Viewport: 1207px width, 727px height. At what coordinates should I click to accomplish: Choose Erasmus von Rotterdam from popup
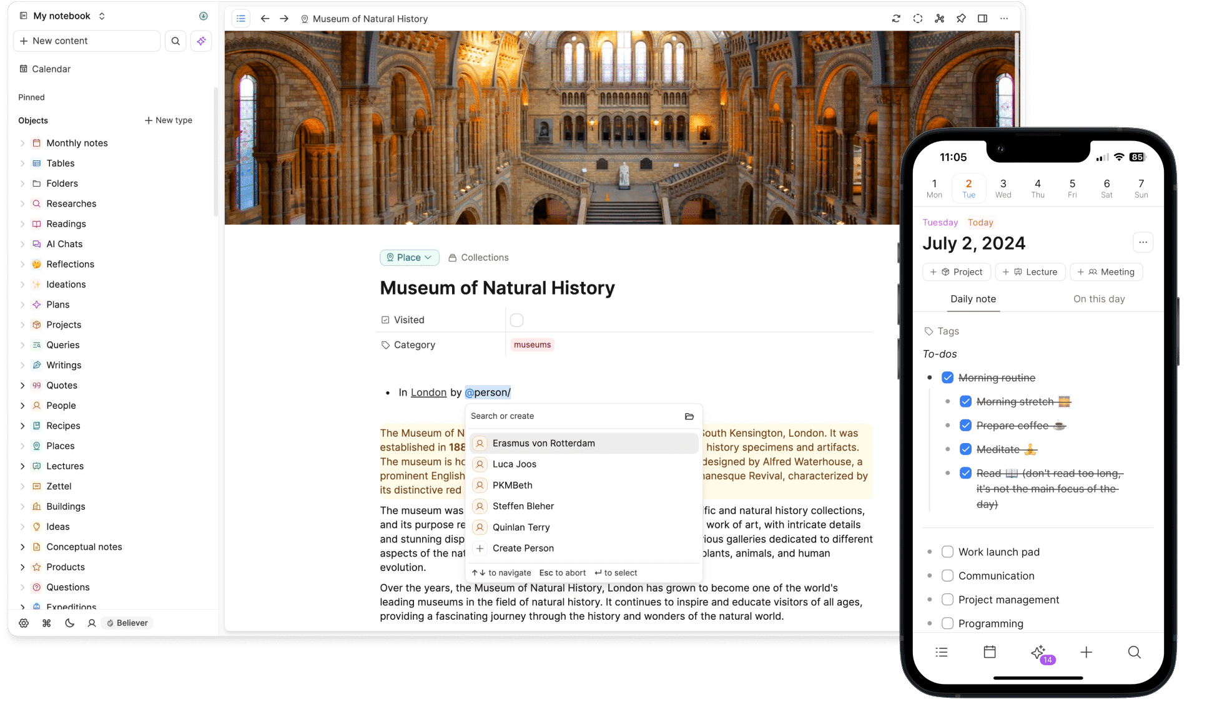(584, 443)
